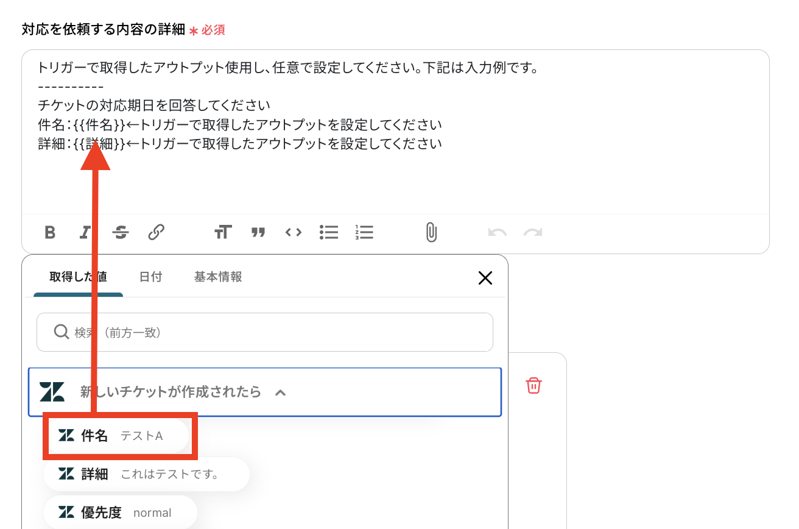Undo the last edit
799x529 pixels.
pos(498,232)
